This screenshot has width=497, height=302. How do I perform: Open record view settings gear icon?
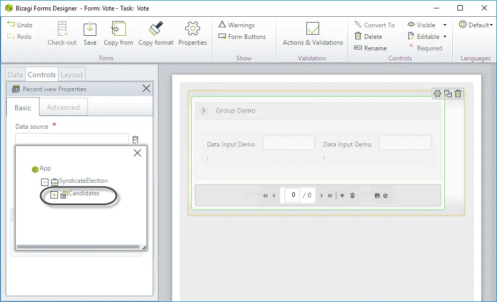pyautogui.click(x=438, y=93)
